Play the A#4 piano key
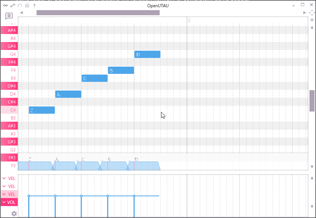The image size is (316, 218). pos(9,30)
